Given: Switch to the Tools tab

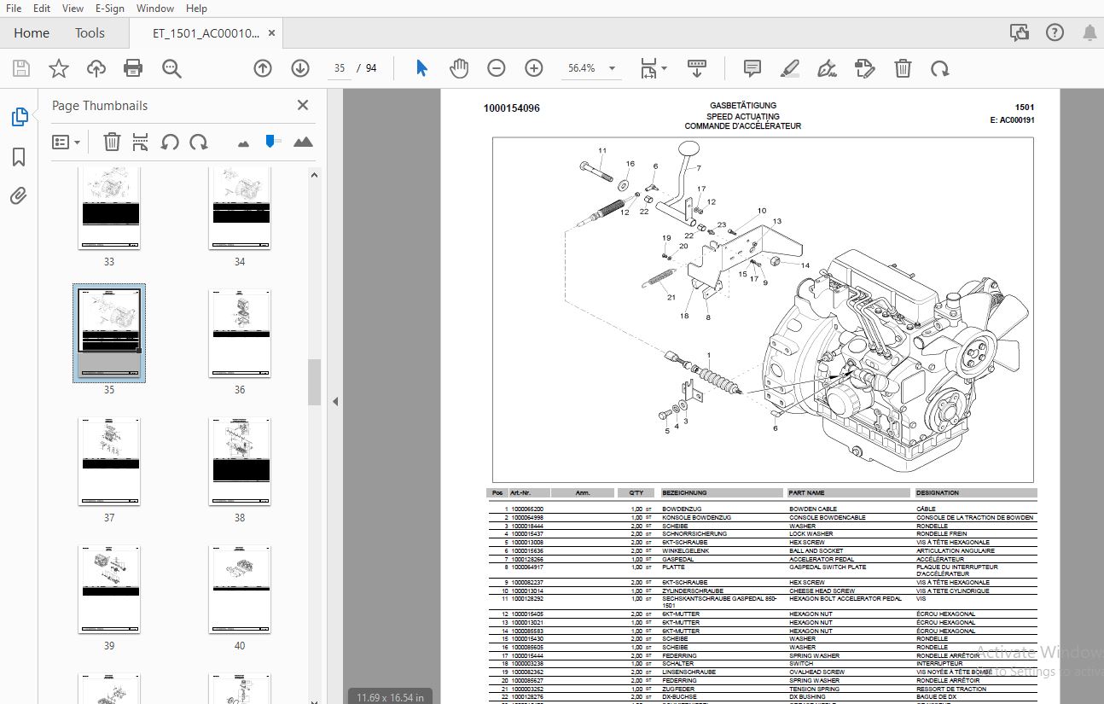Looking at the screenshot, I should point(90,33).
